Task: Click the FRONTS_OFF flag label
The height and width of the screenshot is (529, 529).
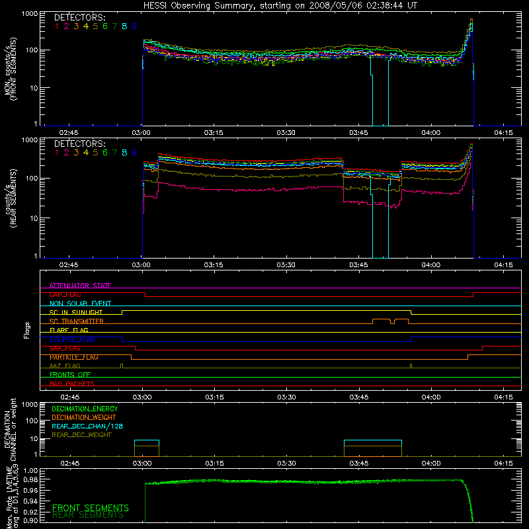Action: [x=70, y=375]
